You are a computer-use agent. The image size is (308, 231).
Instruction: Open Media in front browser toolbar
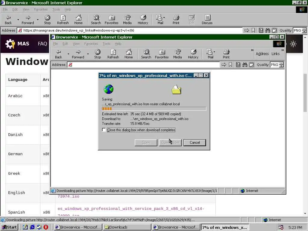(x=177, y=54)
